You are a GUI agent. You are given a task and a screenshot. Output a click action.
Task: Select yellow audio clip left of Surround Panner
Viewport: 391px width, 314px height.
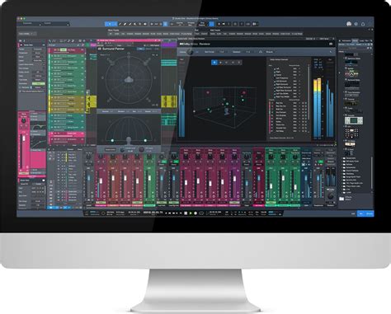(x=92, y=101)
